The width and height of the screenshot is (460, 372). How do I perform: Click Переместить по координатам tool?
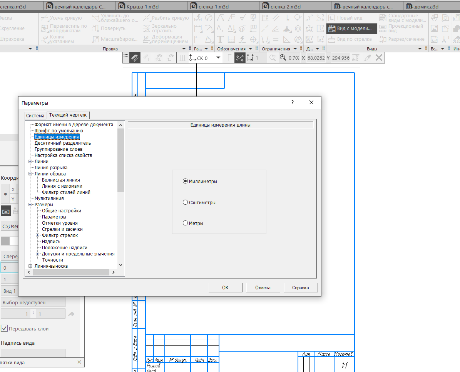[x=64, y=28]
